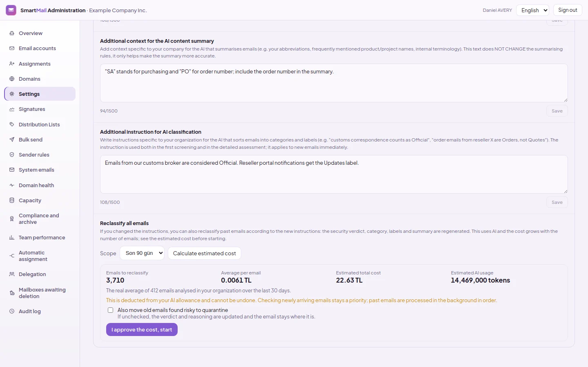Screen dimensions: 588x367
Task: Save the AI content summary context
Action: (557, 111)
